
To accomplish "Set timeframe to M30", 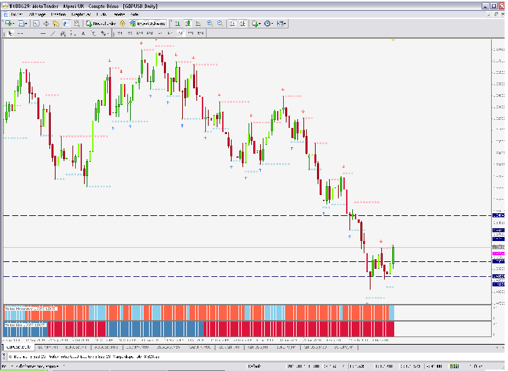I will [x=150, y=33].
